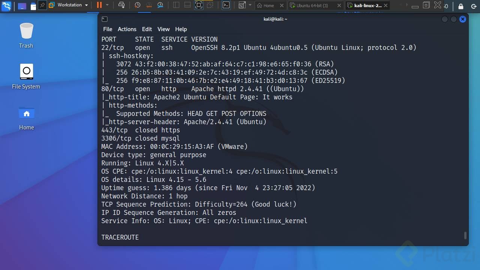This screenshot has height=270, width=480.
Task: Click the kali@kali: ~ terminal title
Action: (275, 19)
